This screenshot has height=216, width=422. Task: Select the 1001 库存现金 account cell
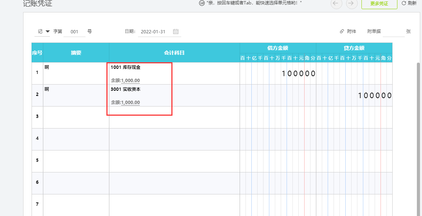pyautogui.click(x=174, y=73)
